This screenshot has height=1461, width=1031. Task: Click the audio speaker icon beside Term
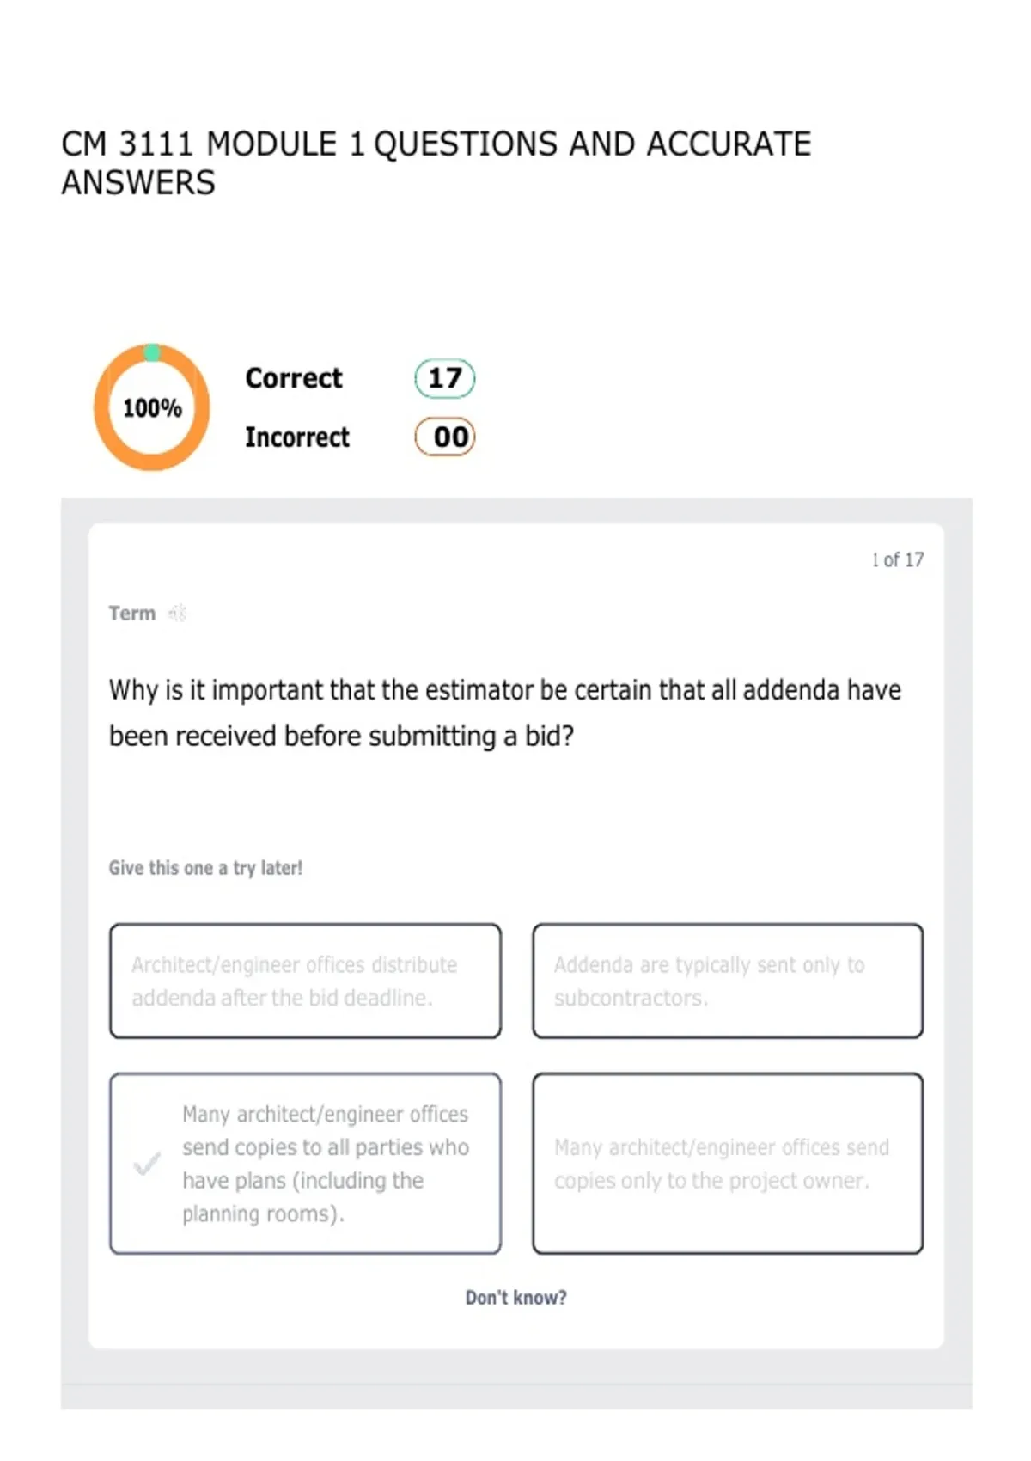tap(177, 614)
